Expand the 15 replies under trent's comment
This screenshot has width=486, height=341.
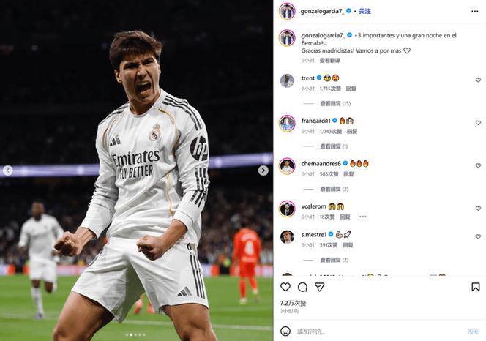[335, 103]
